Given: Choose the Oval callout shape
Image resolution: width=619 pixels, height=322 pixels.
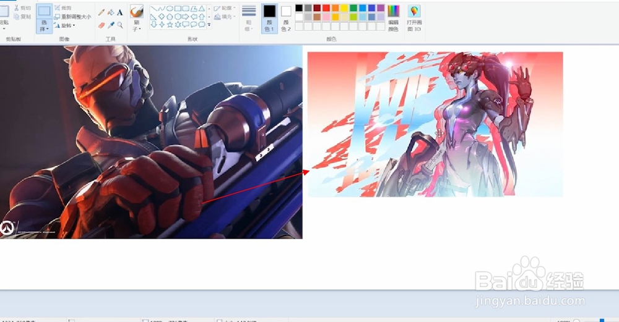Looking at the screenshot, I should (x=194, y=25).
